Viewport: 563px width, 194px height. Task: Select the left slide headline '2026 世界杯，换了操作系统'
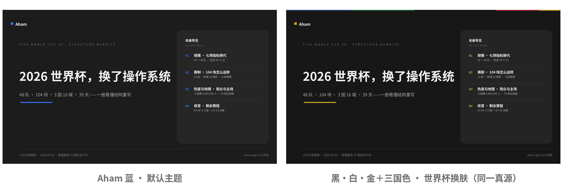pyautogui.click(x=95, y=77)
